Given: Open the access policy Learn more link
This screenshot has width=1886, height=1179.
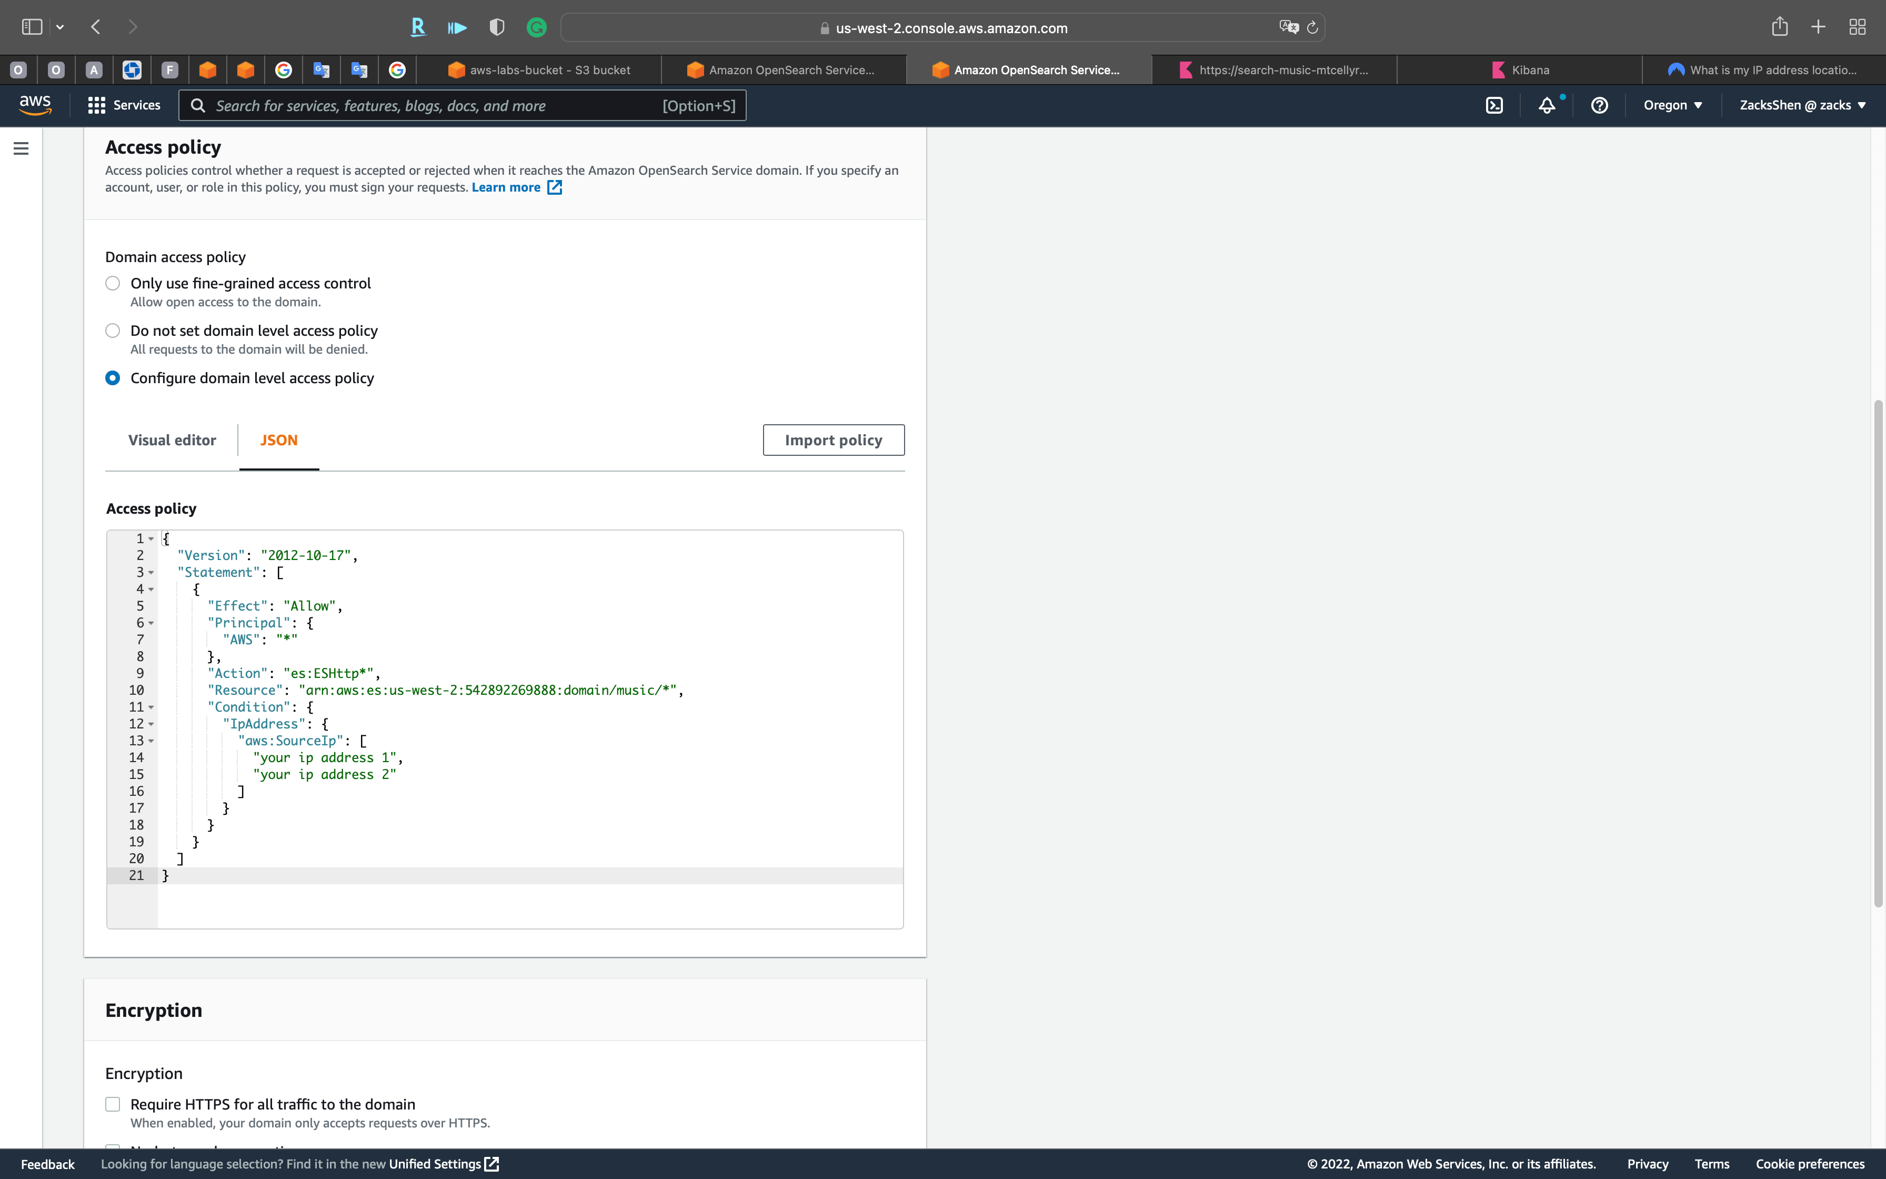Looking at the screenshot, I should [506, 187].
